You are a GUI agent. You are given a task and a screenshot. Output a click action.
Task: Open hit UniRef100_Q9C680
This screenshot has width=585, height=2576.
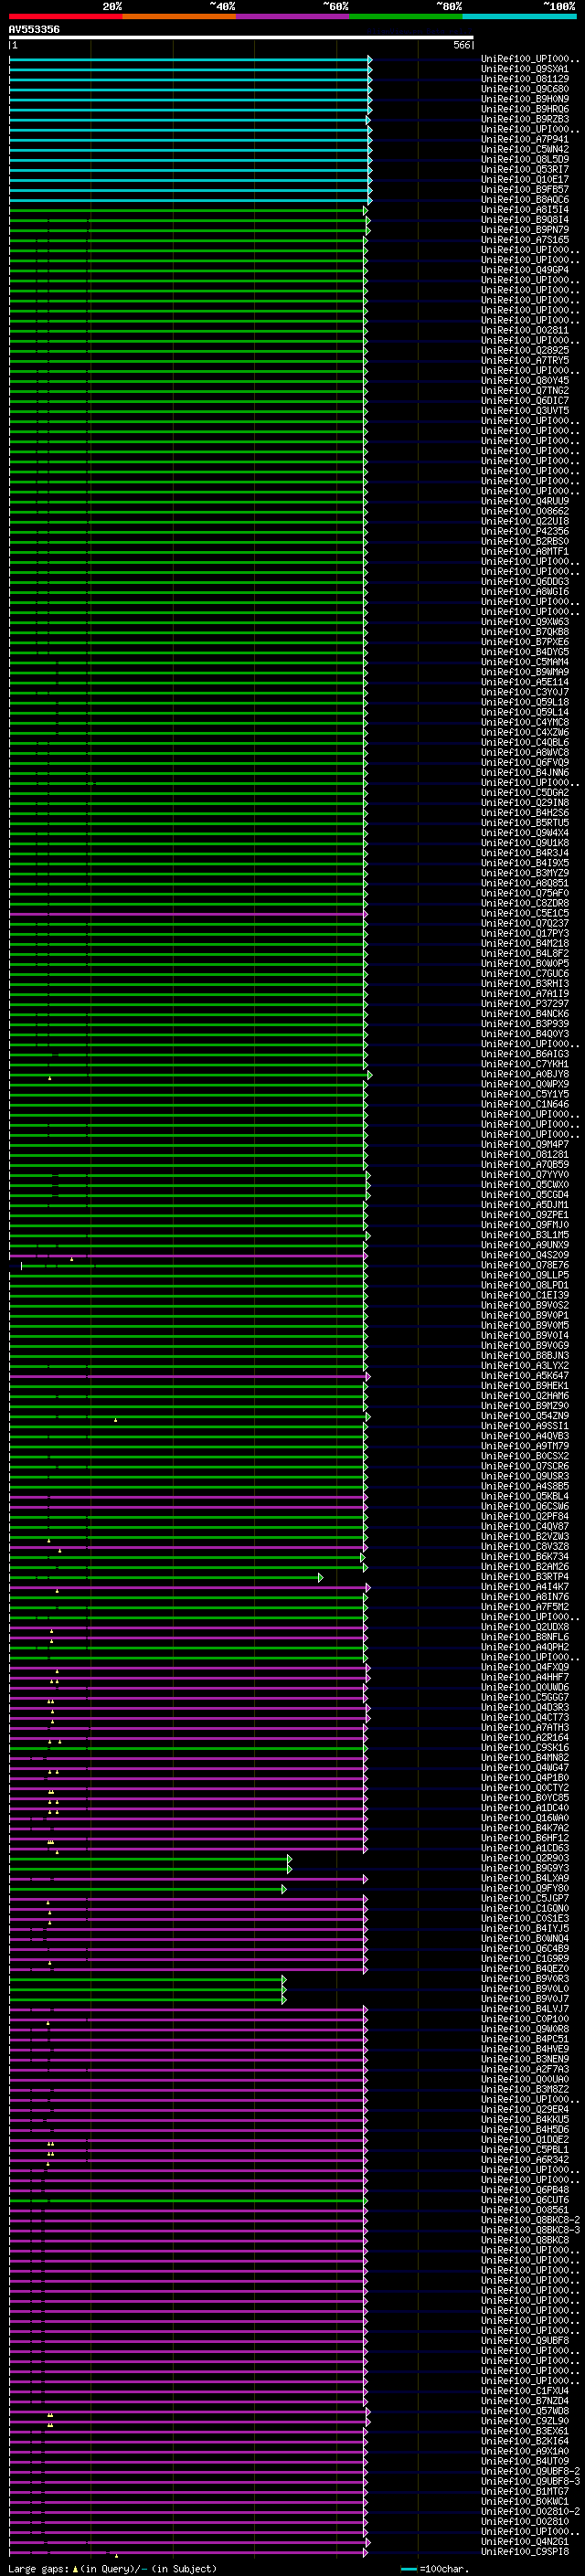pyautogui.click(x=525, y=89)
